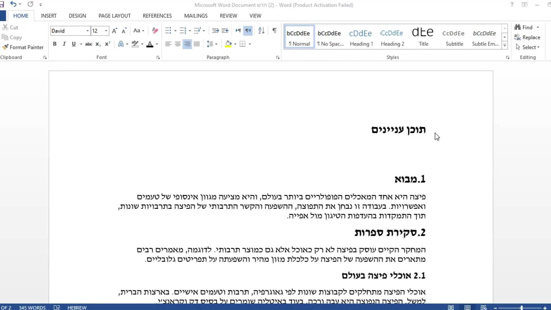Screen dimensions: 551x310
Task: Expand the Styles gallery more arrow
Action: tap(505, 45)
